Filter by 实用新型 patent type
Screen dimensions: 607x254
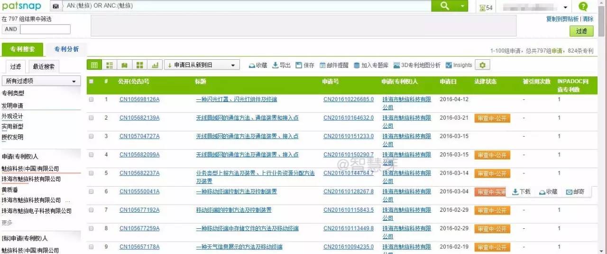(12, 127)
